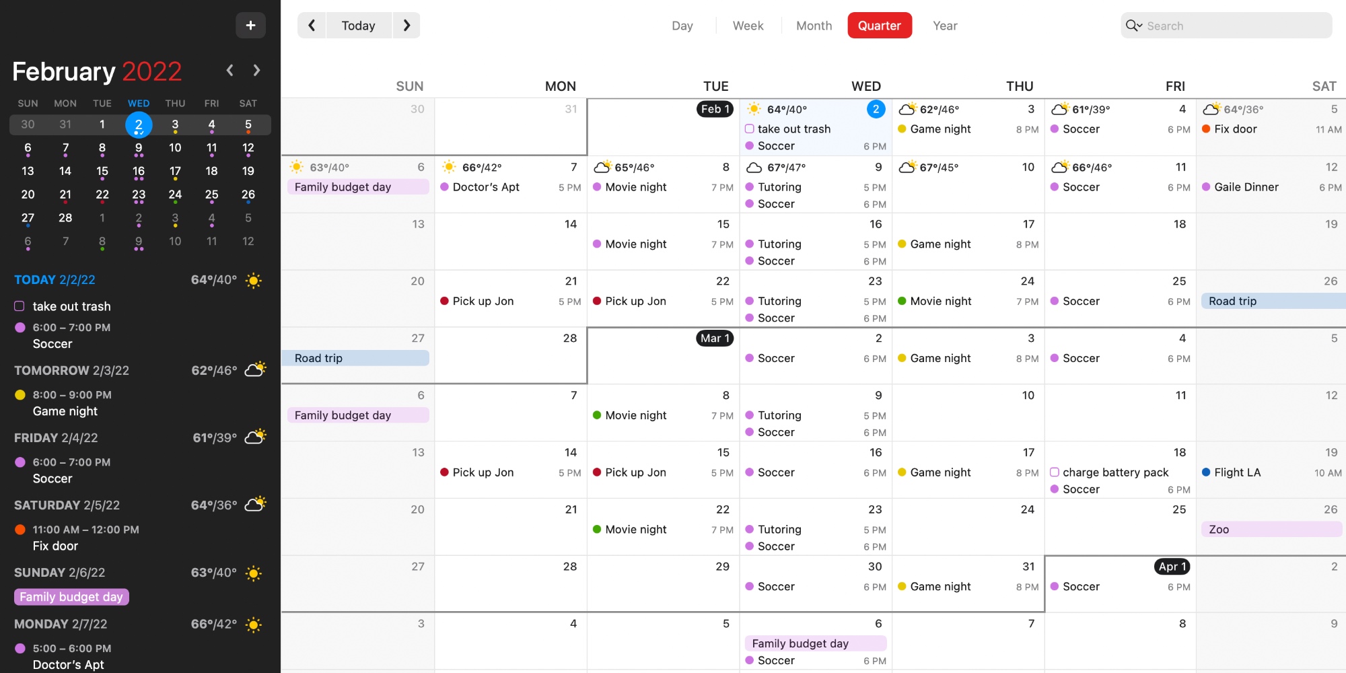The image size is (1346, 673).
Task: Mark take out trash complete on Feb 2 cell
Action: pos(750,129)
